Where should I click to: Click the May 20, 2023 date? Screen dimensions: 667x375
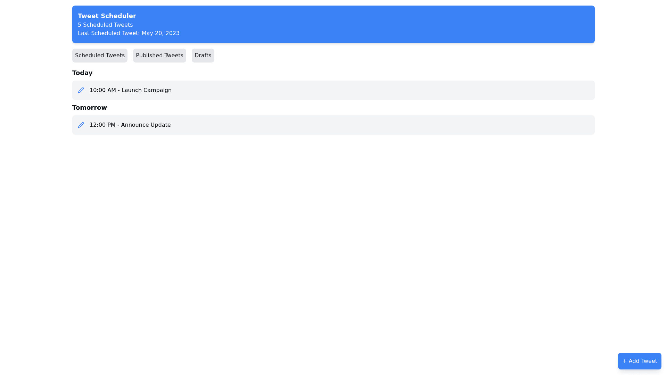(x=160, y=33)
